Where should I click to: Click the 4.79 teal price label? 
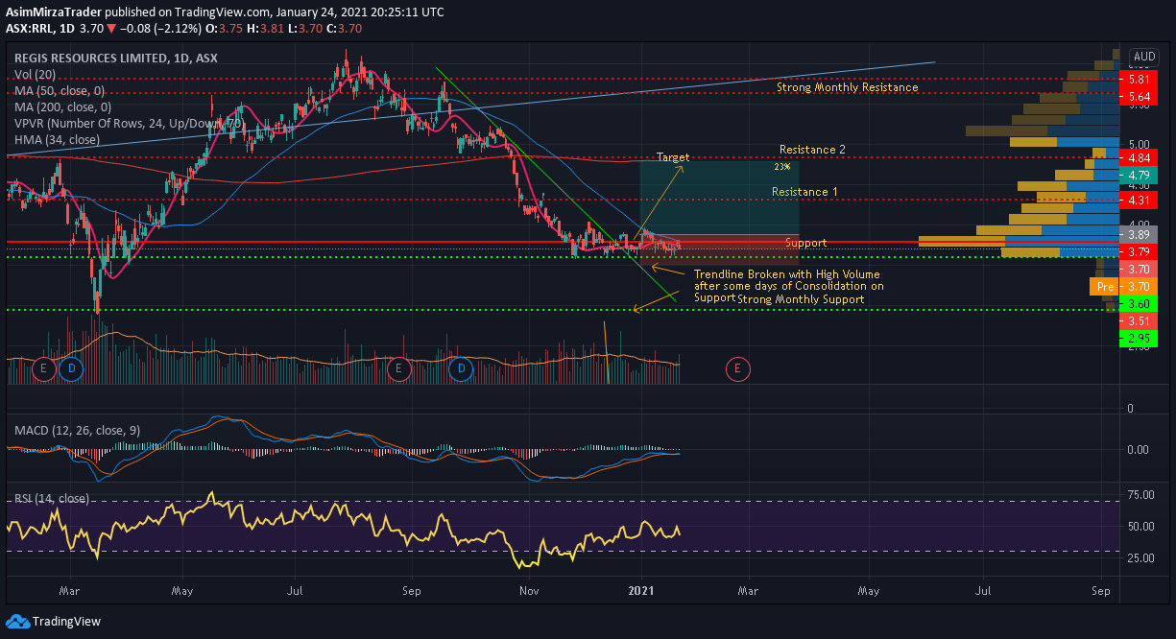pos(1139,176)
